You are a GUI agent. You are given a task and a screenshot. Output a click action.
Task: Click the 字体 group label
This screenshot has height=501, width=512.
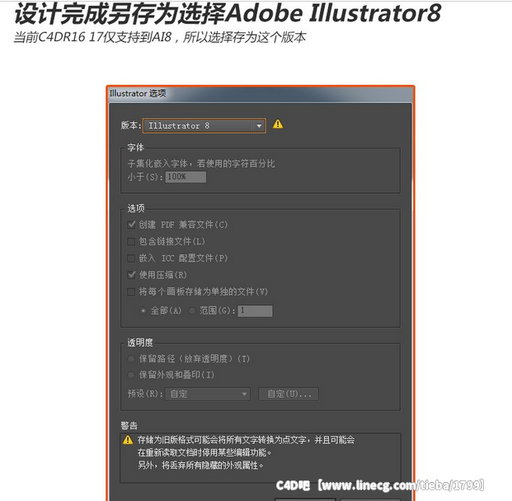(x=136, y=148)
